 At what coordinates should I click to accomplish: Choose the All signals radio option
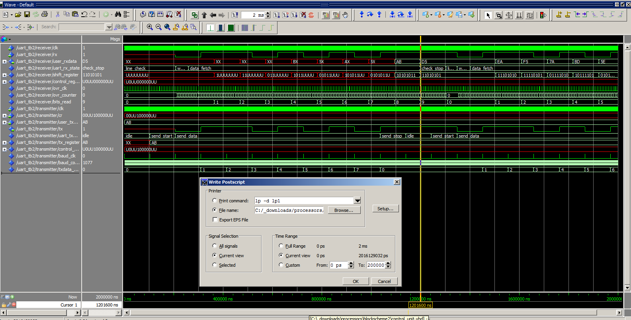(x=215, y=246)
